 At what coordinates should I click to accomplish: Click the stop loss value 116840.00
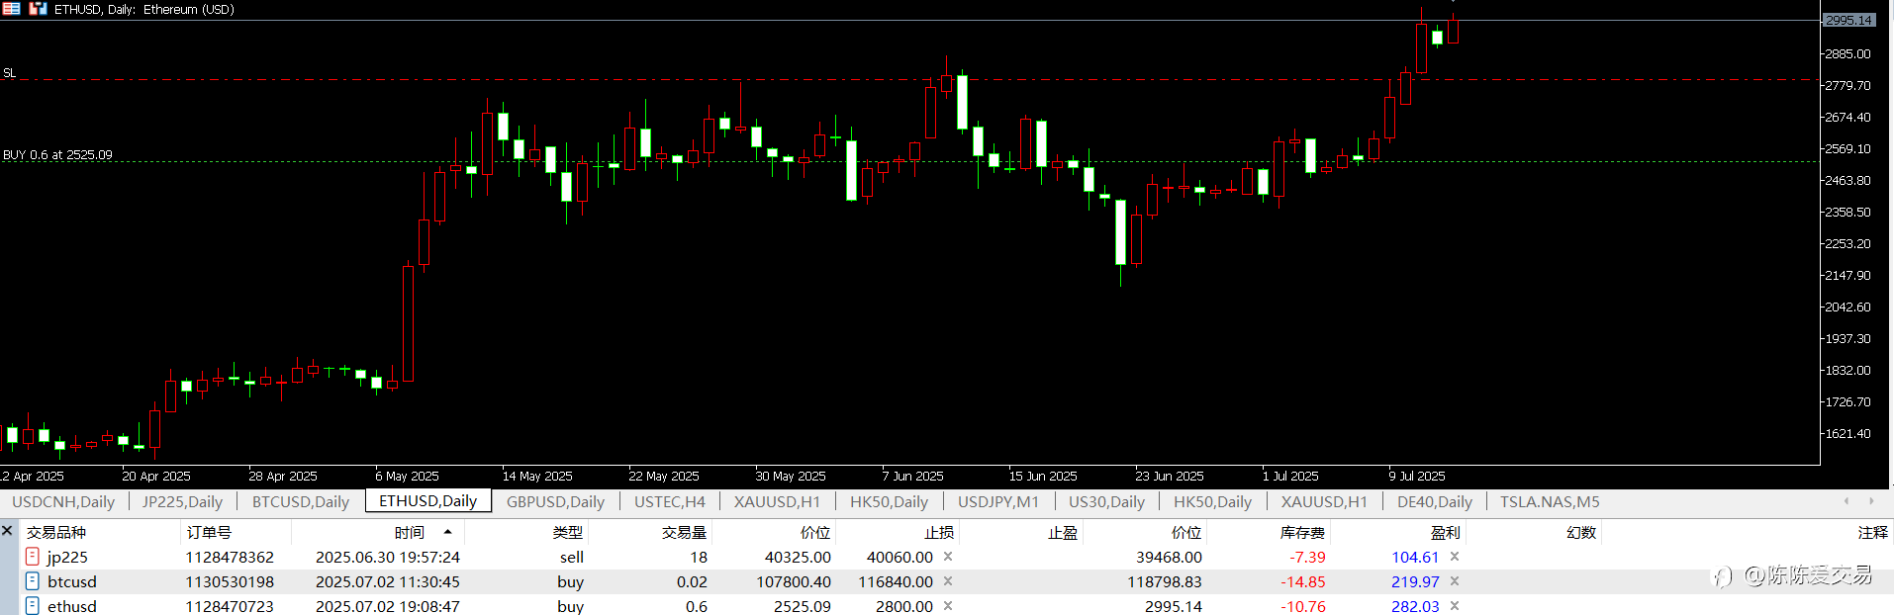896,581
